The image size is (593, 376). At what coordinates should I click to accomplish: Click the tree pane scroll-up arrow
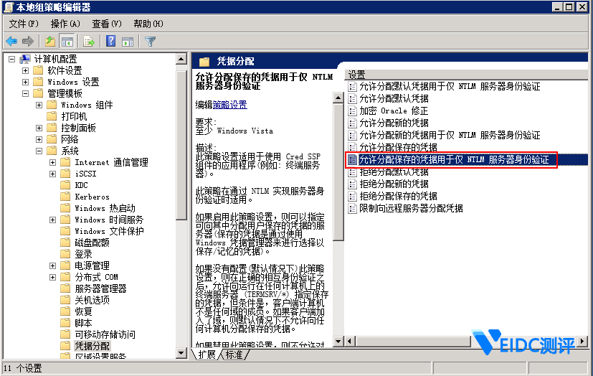pyautogui.click(x=181, y=60)
